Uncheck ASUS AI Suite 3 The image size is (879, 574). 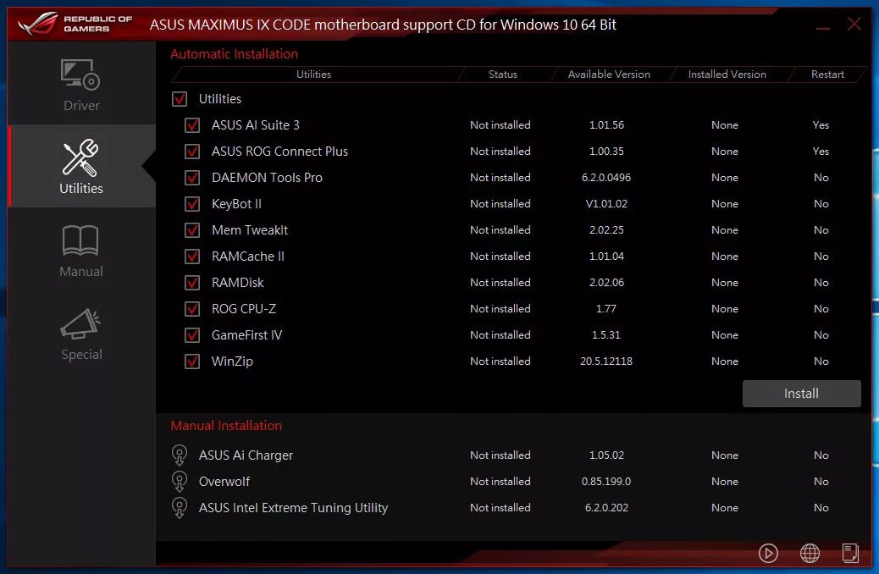tap(192, 125)
